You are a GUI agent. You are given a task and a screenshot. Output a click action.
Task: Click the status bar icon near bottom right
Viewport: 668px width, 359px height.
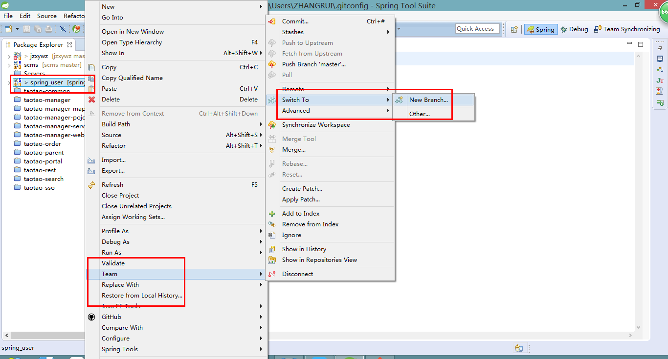click(x=519, y=348)
